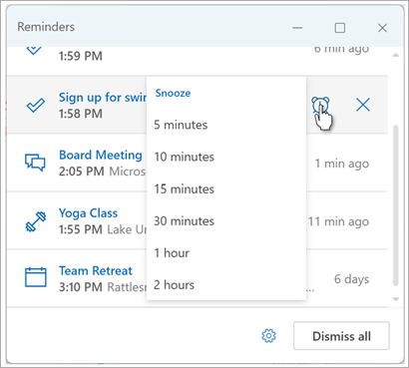Snooze for 10 minutes
409x368 pixels.
226,157
